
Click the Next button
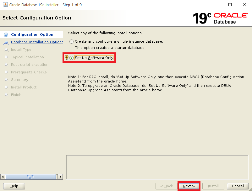189,186
